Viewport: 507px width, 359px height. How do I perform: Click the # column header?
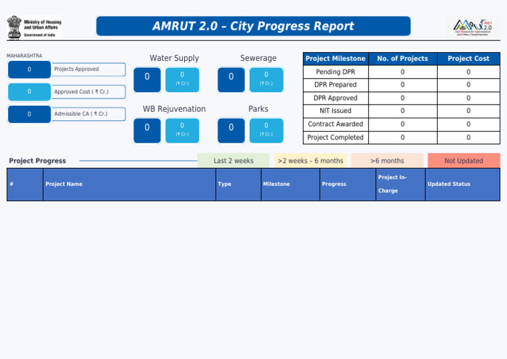(x=25, y=184)
